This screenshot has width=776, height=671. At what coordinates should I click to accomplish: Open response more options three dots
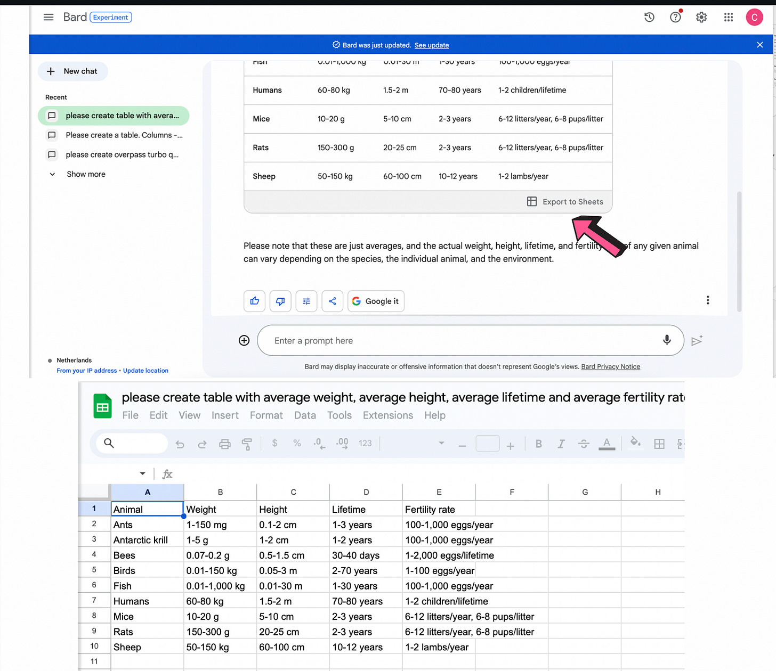(708, 300)
